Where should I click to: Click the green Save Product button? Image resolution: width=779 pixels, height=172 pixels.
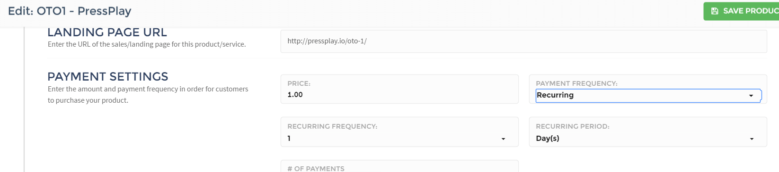point(741,11)
